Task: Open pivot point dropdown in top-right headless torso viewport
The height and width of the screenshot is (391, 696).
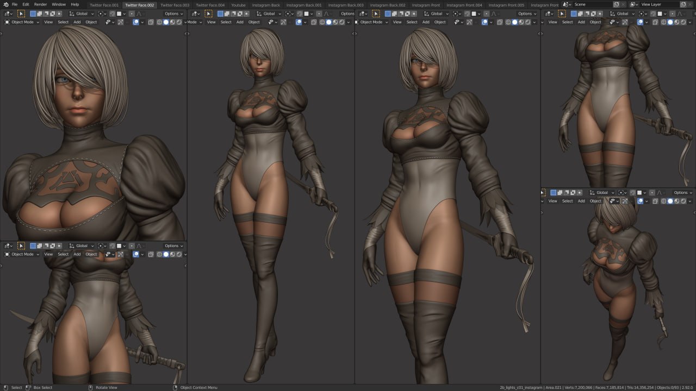Action: click(643, 14)
